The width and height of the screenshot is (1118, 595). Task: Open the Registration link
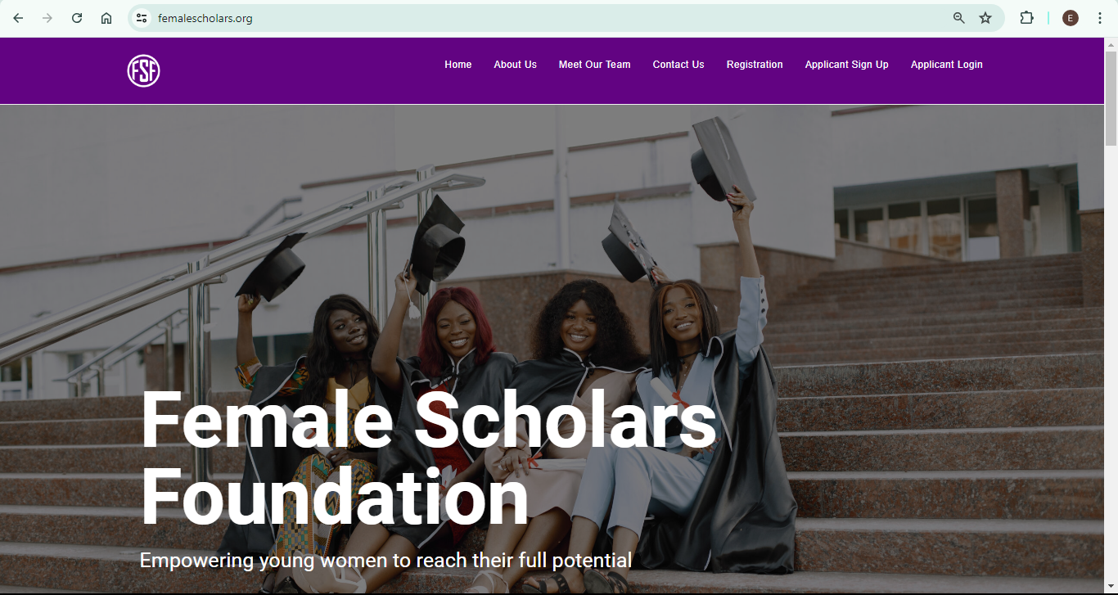(755, 65)
